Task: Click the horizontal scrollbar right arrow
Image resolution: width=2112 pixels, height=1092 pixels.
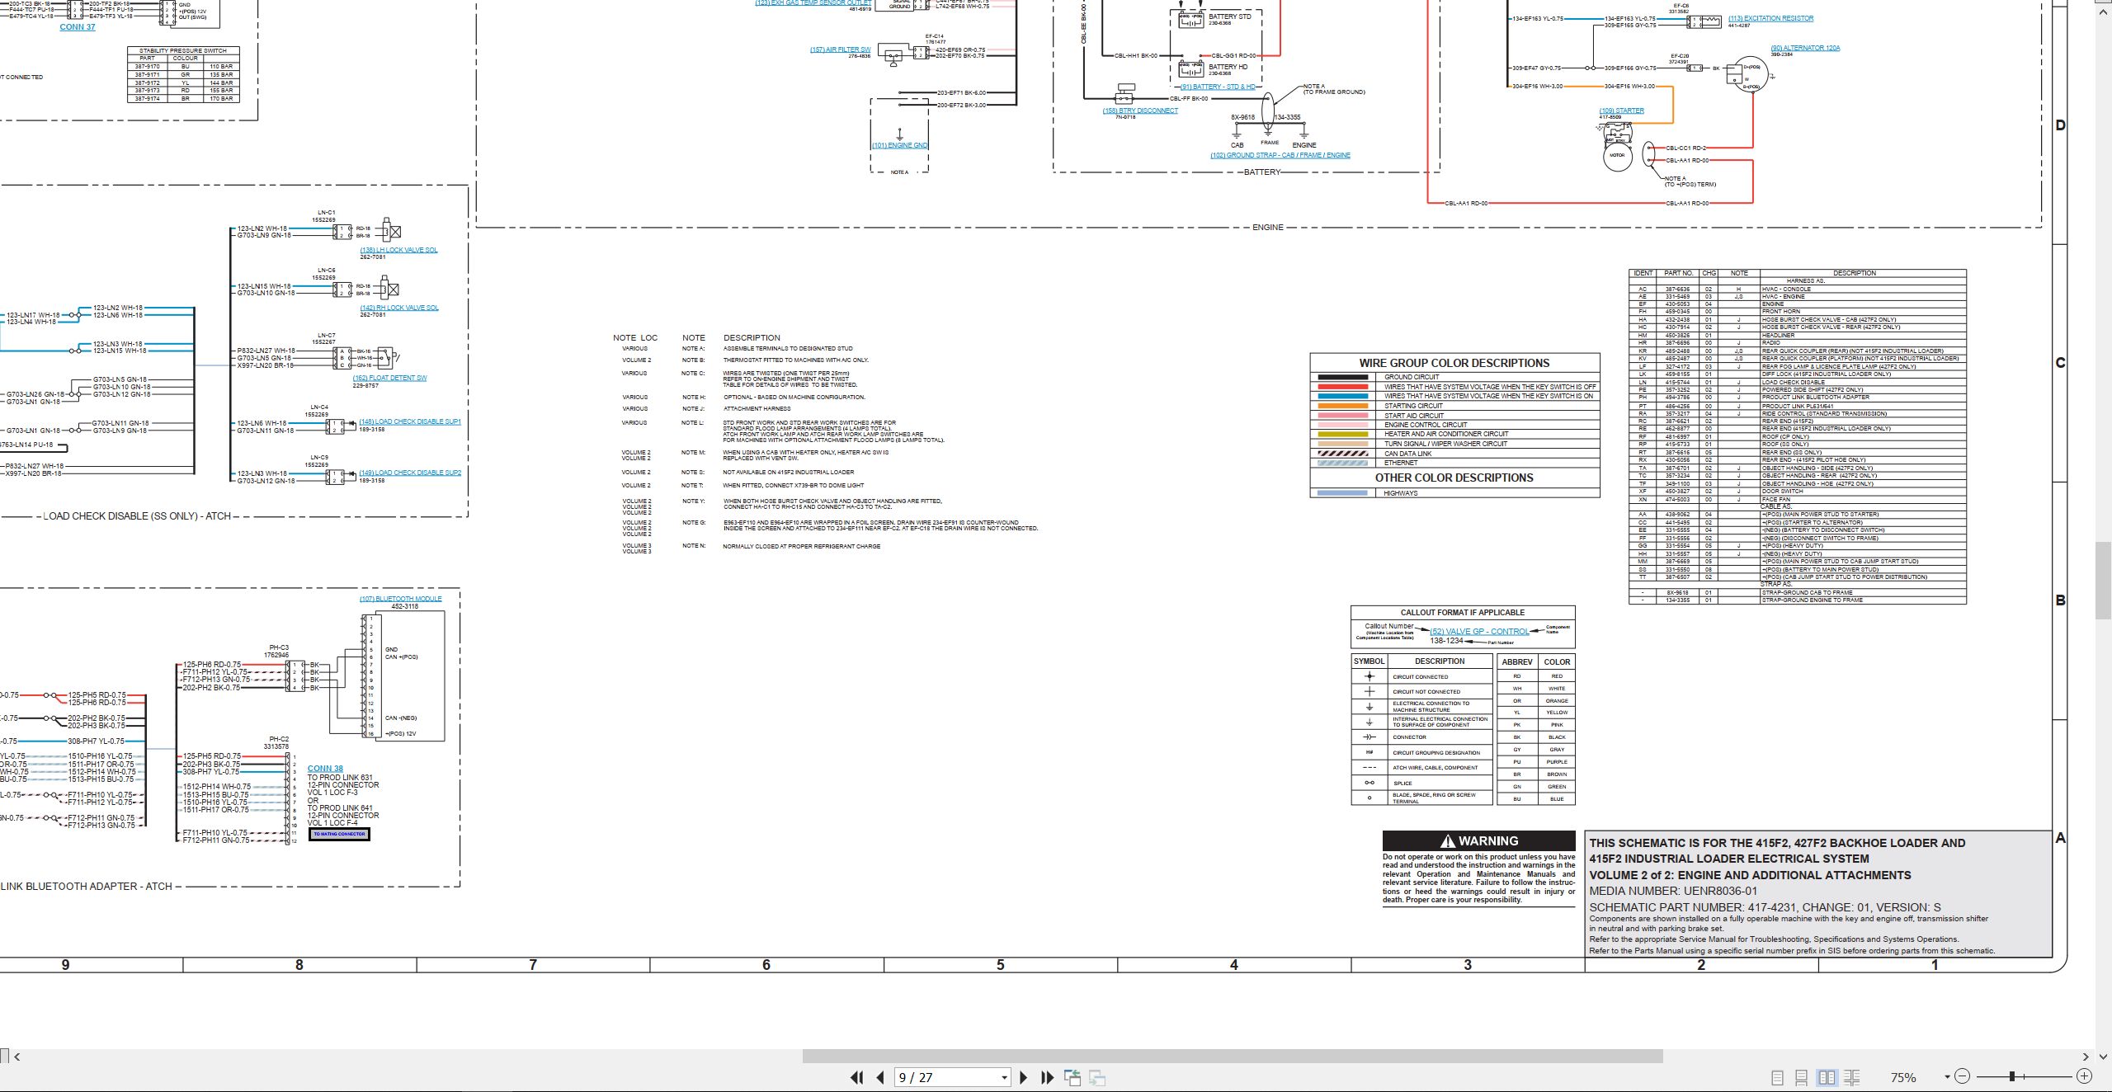Action: point(2085,1057)
